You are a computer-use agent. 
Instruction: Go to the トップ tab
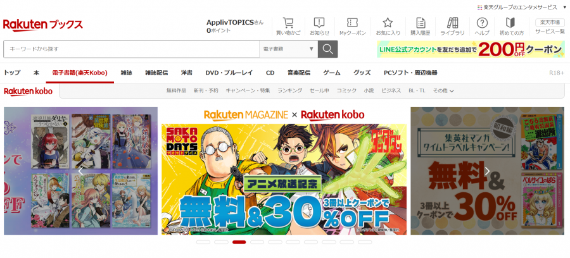coord(12,73)
